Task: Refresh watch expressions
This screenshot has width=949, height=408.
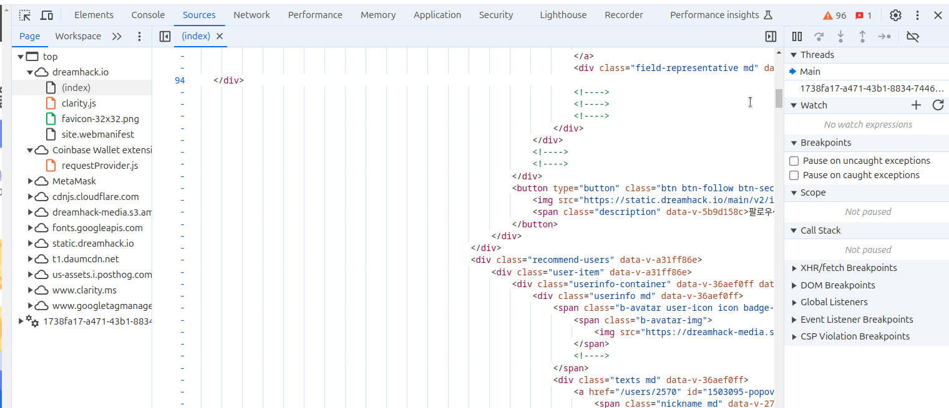Action: pyautogui.click(x=938, y=105)
